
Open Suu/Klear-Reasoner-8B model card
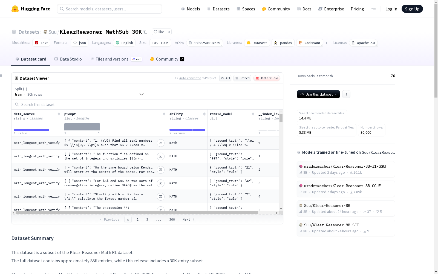coord(346,209)
